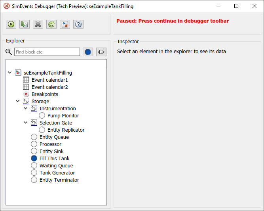Image resolution: width=264 pixels, height=211 pixels.
Task: Click the gray X button in toolbar
Action: [38, 24]
